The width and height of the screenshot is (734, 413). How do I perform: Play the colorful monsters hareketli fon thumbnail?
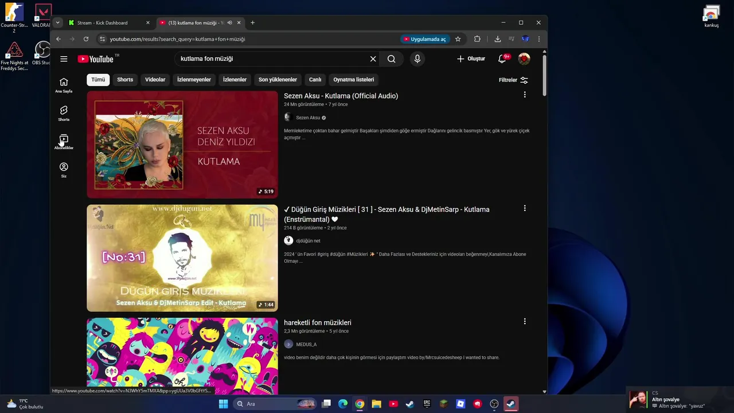pyautogui.click(x=182, y=356)
